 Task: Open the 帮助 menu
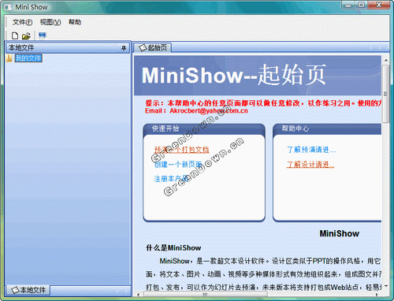(x=75, y=22)
